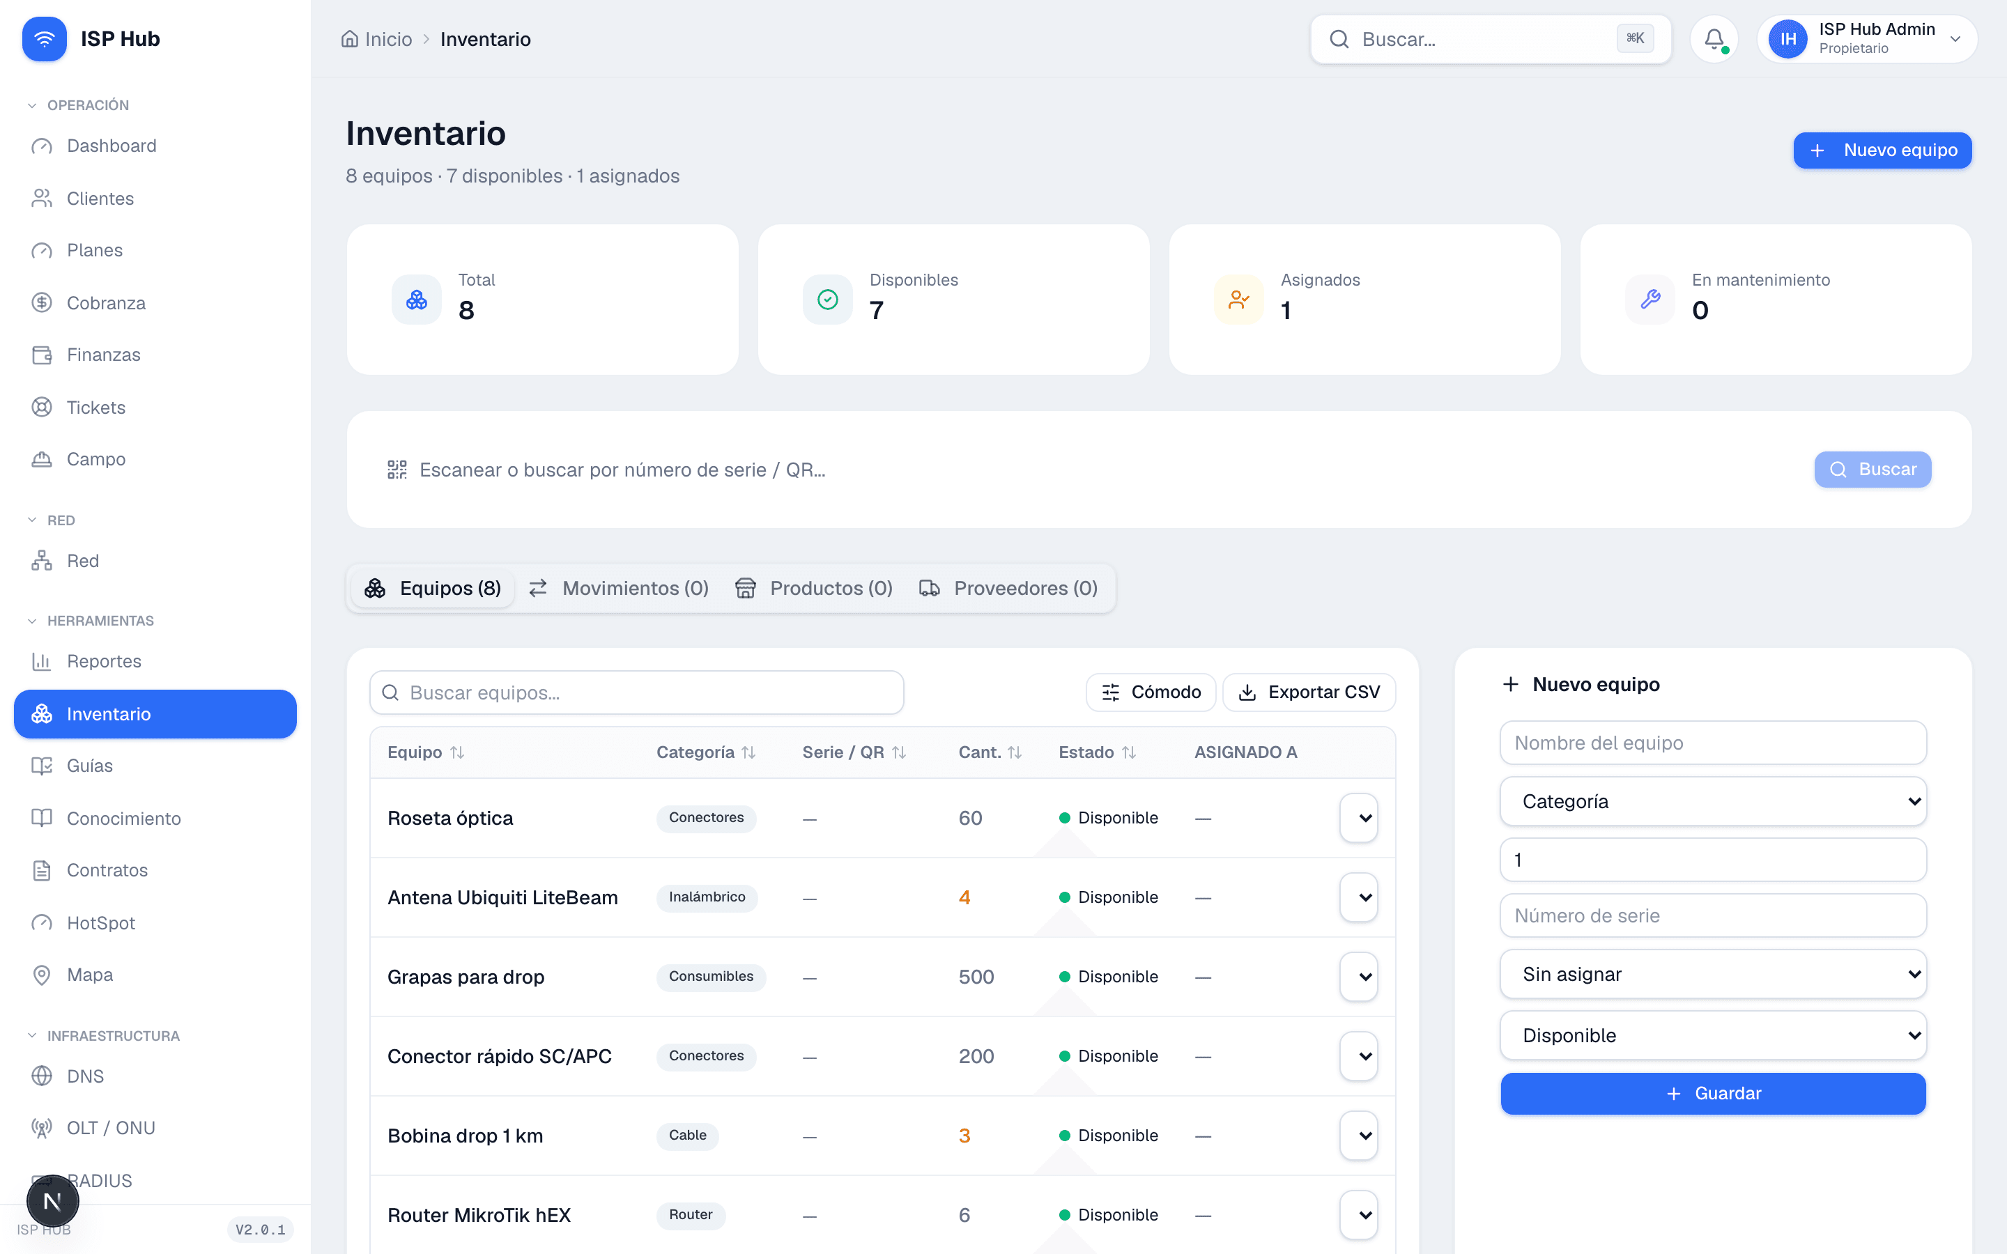Go to Inicio breadcrumb link

(376, 39)
